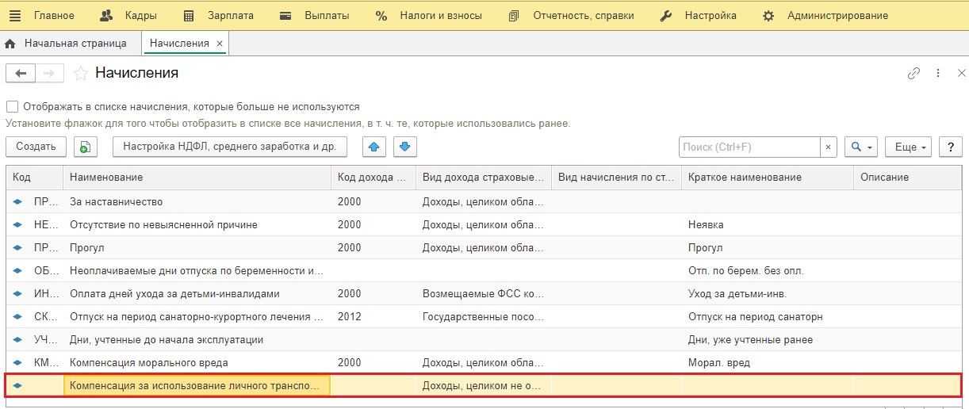Image resolution: width=969 pixels, height=409 pixels.
Task: Select Неоплачиваемые дни отпуска по беременности row
Action: point(484,270)
